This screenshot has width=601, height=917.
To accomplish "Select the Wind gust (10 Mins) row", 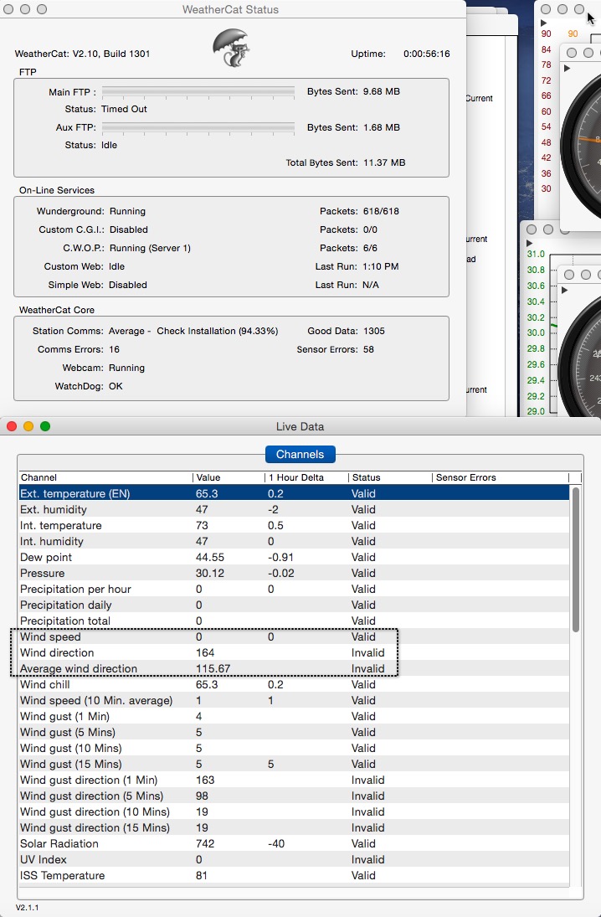I will click(294, 748).
